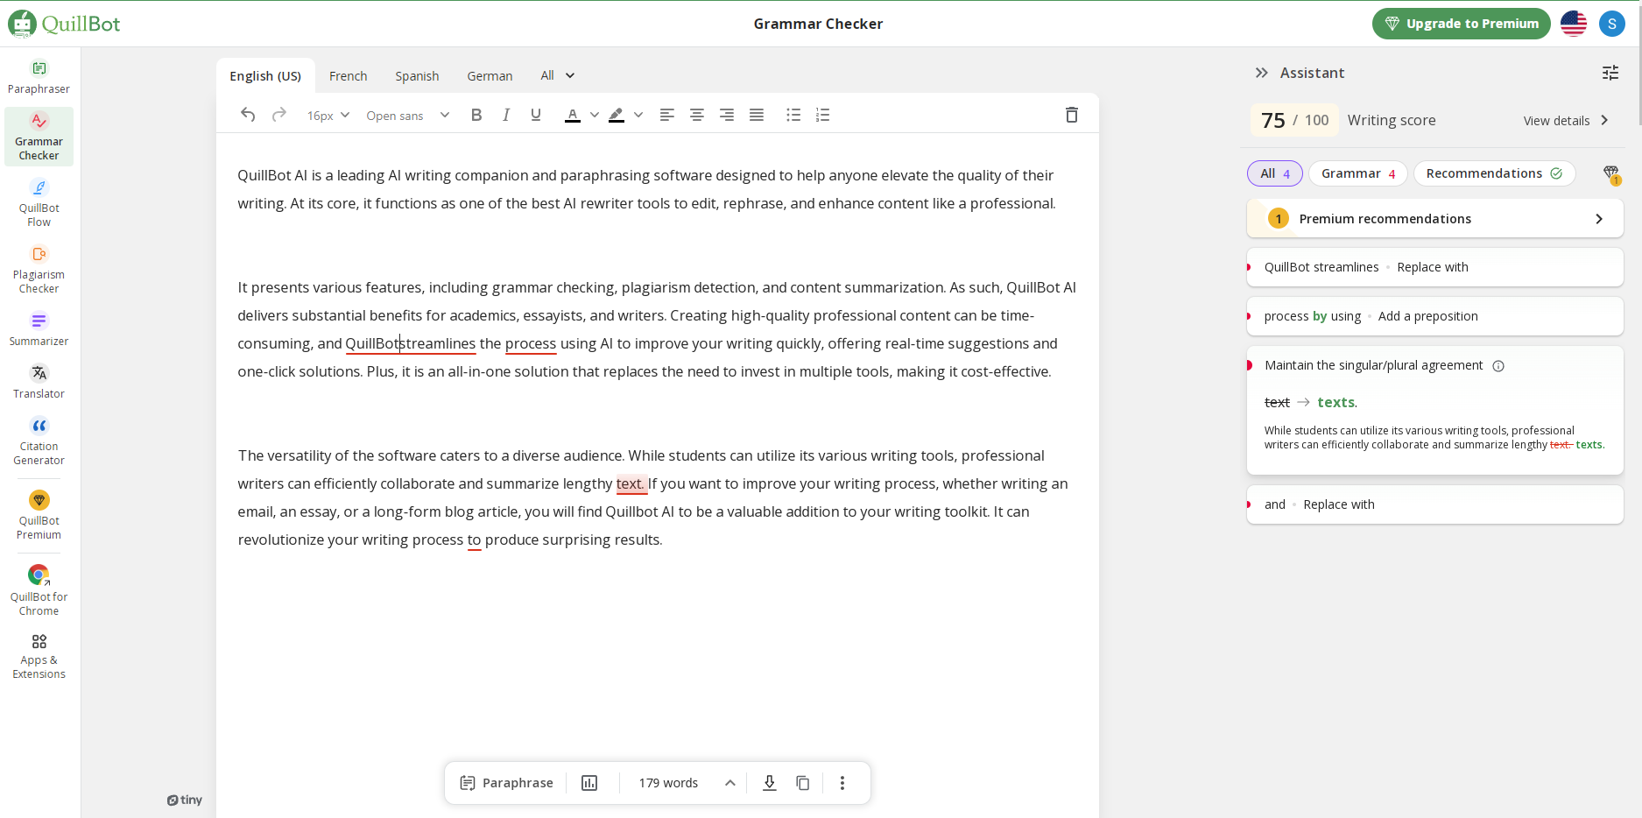
Task: Open the Translator tool
Action: tap(39, 382)
